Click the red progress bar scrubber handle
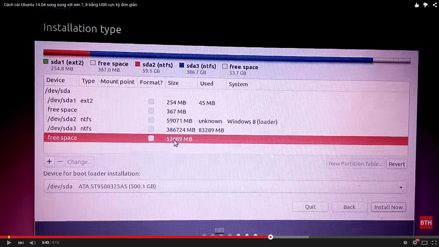The width and height of the screenshot is (439, 247). (x=271, y=237)
